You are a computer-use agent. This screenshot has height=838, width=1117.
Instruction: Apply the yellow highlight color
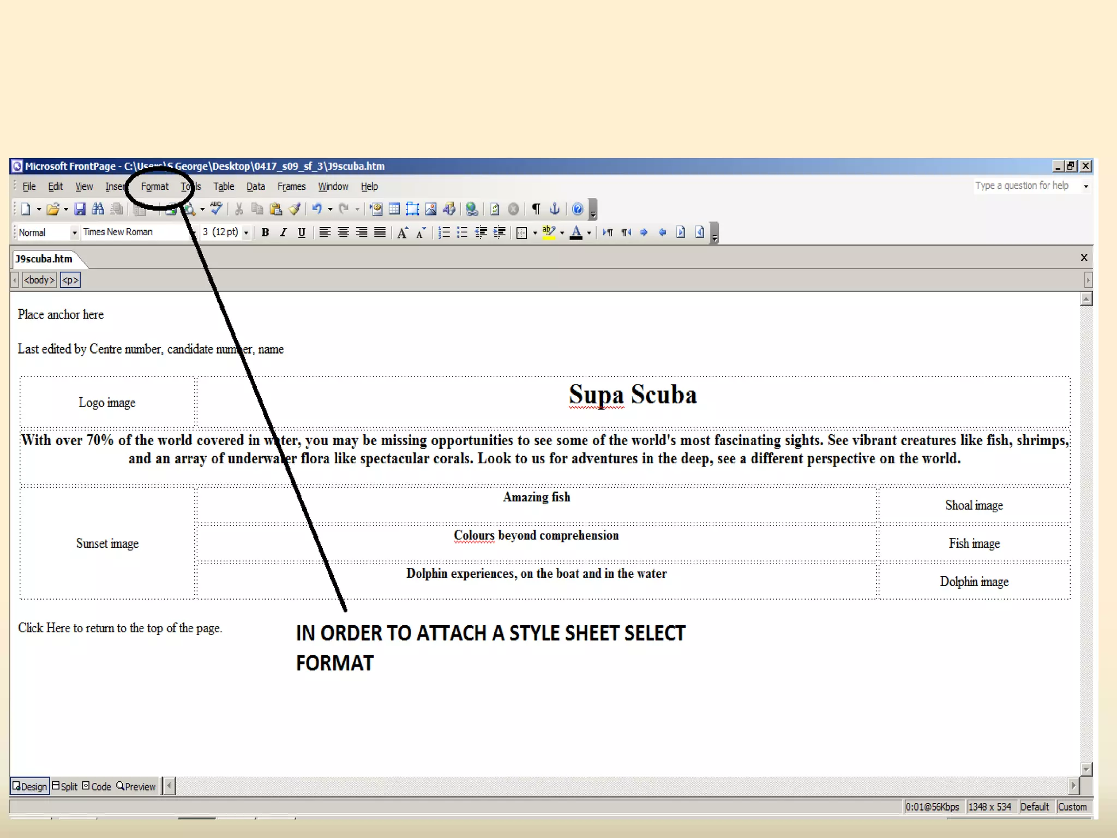click(549, 233)
